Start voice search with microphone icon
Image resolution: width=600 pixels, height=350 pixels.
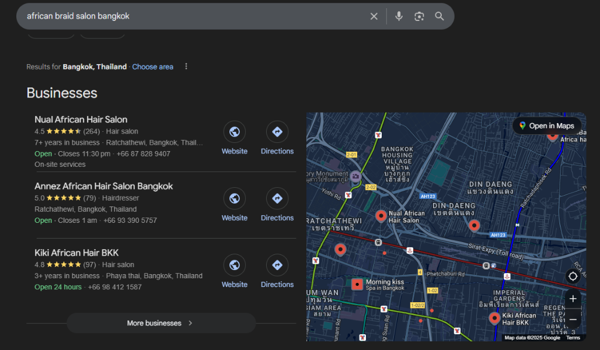click(399, 16)
